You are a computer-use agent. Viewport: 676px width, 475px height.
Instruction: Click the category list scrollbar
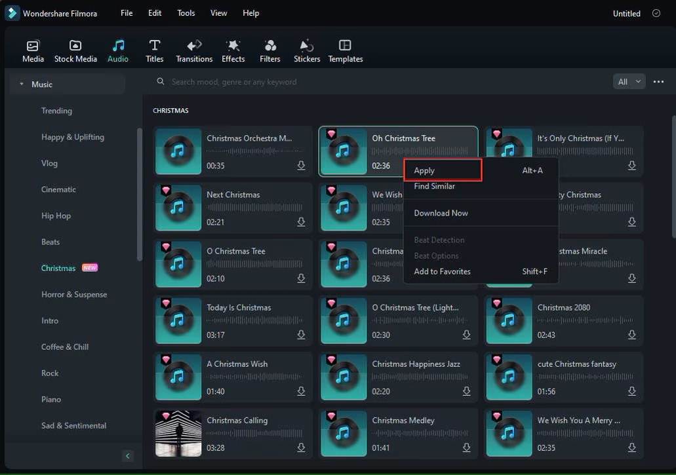coord(139,194)
